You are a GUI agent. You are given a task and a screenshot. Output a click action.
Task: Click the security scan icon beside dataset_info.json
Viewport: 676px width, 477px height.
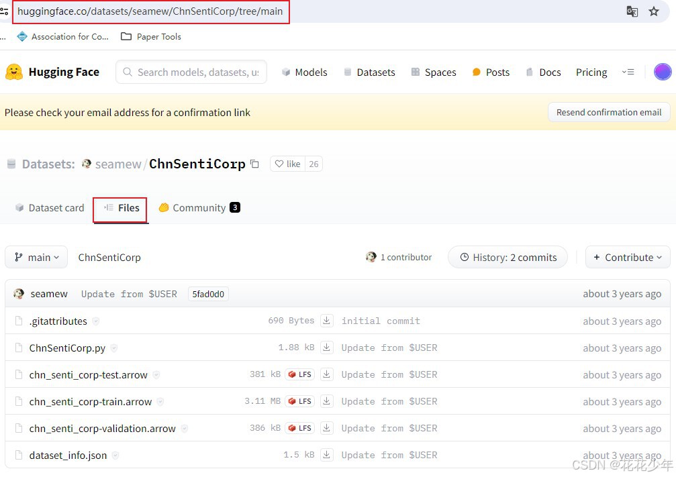pyautogui.click(x=115, y=455)
